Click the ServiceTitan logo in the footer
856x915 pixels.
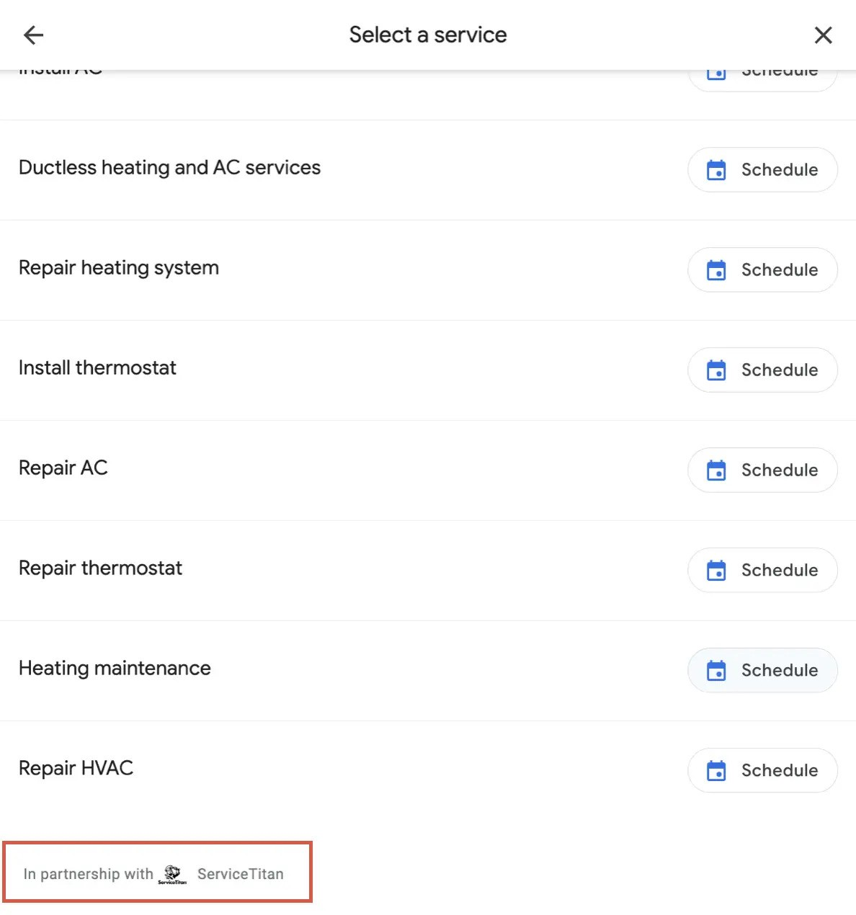(x=171, y=873)
